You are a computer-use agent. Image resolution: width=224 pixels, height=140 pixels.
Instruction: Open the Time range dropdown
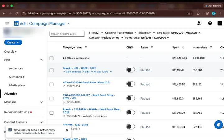179,33
